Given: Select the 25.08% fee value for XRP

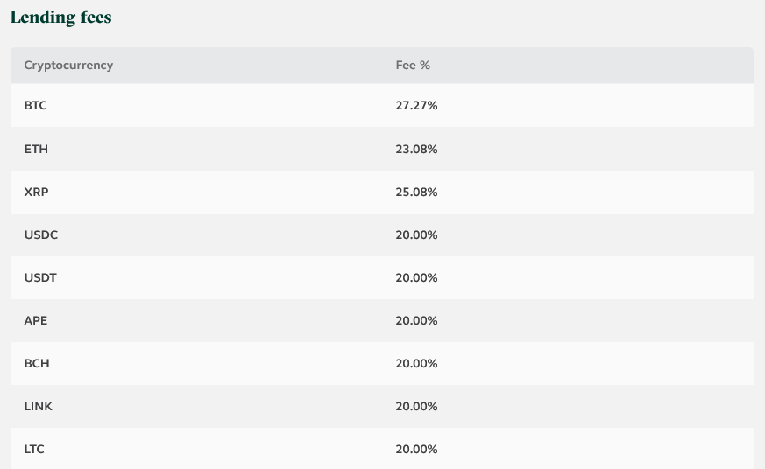Looking at the screenshot, I should (416, 192).
